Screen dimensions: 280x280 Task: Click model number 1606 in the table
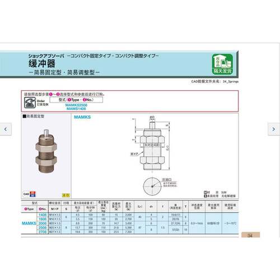pos(43,219)
